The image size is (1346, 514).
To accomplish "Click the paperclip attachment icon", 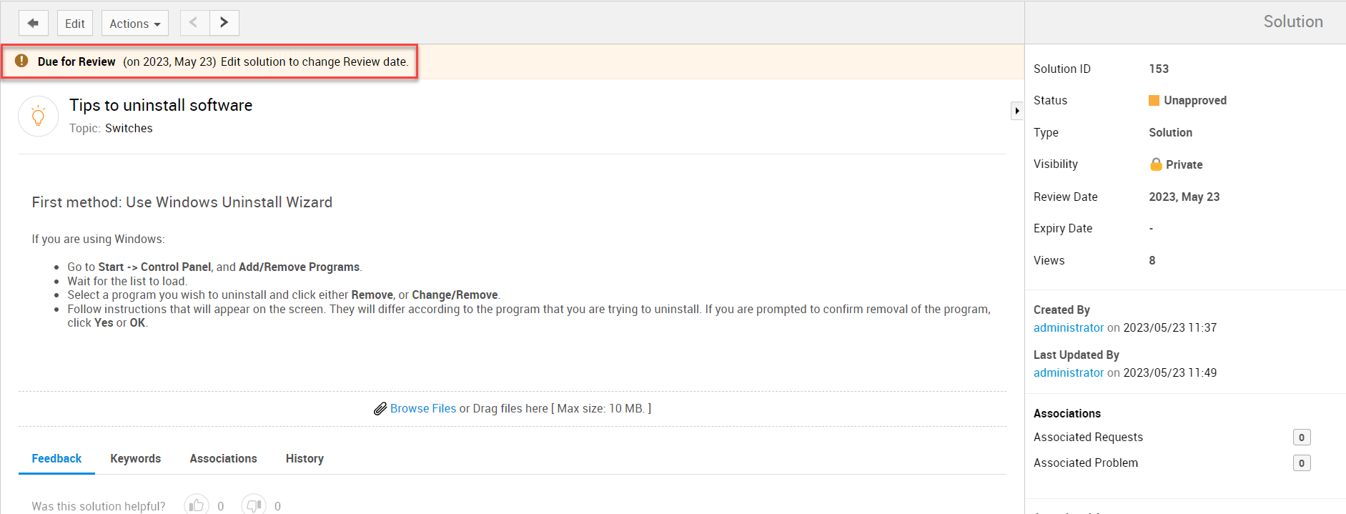I will [x=380, y=409].
